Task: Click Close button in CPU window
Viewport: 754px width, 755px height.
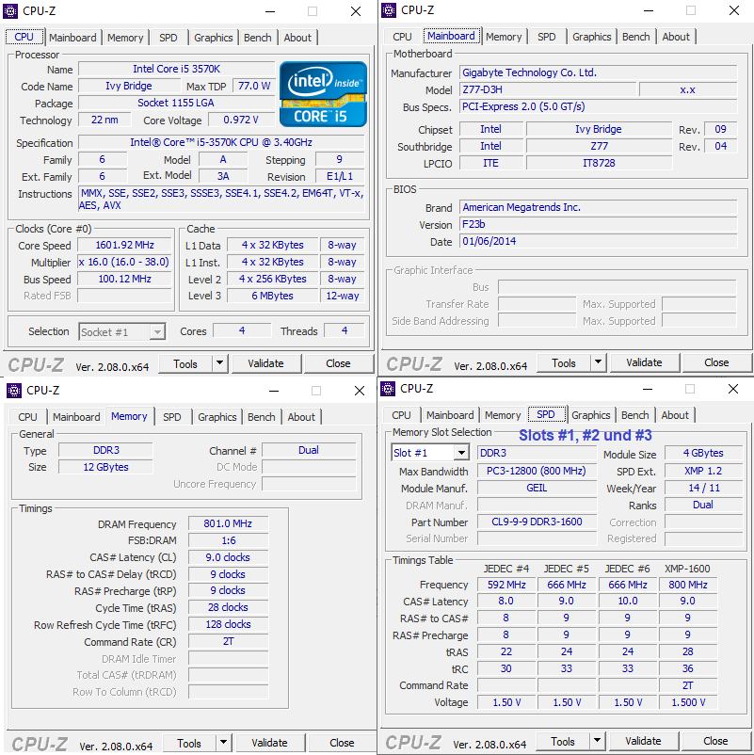Action: (x=338, y=363)
